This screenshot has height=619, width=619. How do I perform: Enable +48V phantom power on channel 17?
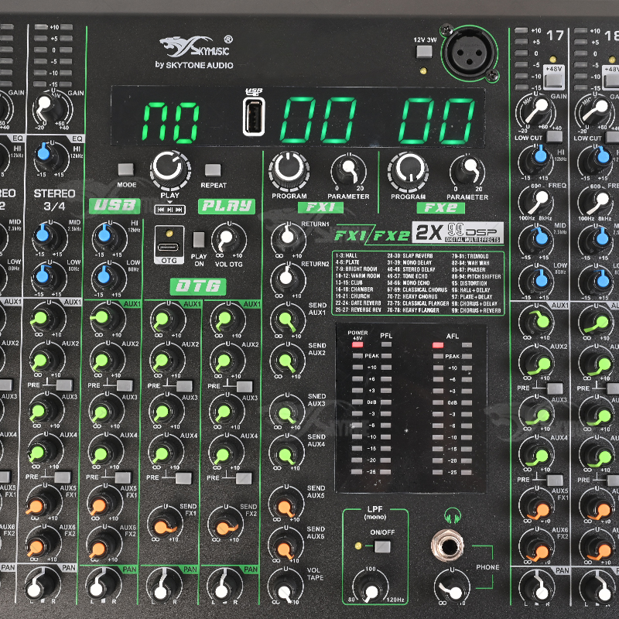(553, 71)
